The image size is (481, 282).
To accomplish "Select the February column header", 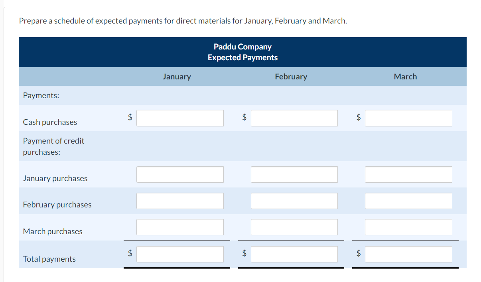I will point(291,76).
